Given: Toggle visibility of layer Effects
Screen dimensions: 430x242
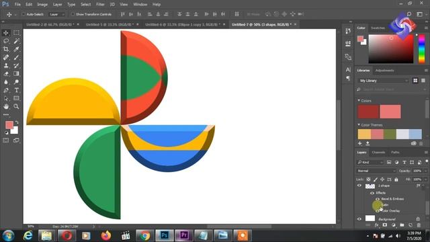Looking at the screenshot, I should coord(372,193).
